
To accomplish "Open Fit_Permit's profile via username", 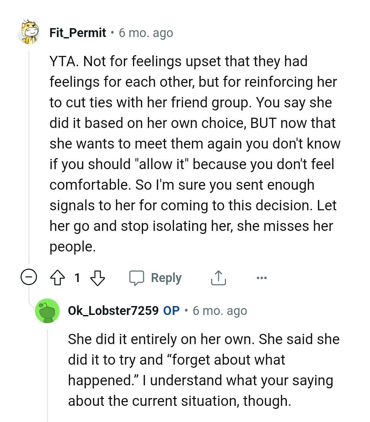I will click(78, 33).
